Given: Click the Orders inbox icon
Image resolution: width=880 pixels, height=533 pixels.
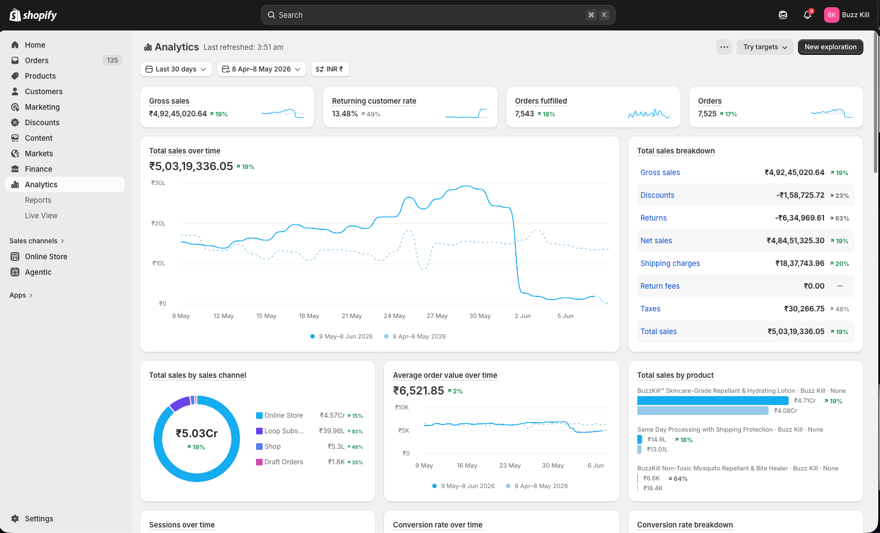Looking at the screenshot, I should (15, 60).
